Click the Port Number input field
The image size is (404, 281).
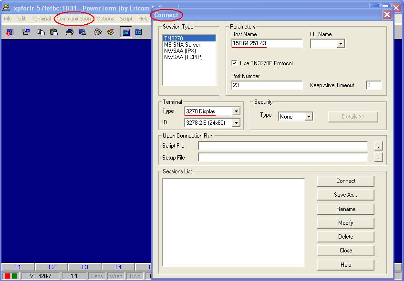(x=267, y=85)
